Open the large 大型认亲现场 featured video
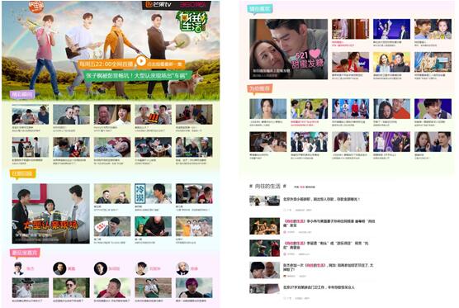This screenshot has width=459, height=308. [x=50, y=213]
